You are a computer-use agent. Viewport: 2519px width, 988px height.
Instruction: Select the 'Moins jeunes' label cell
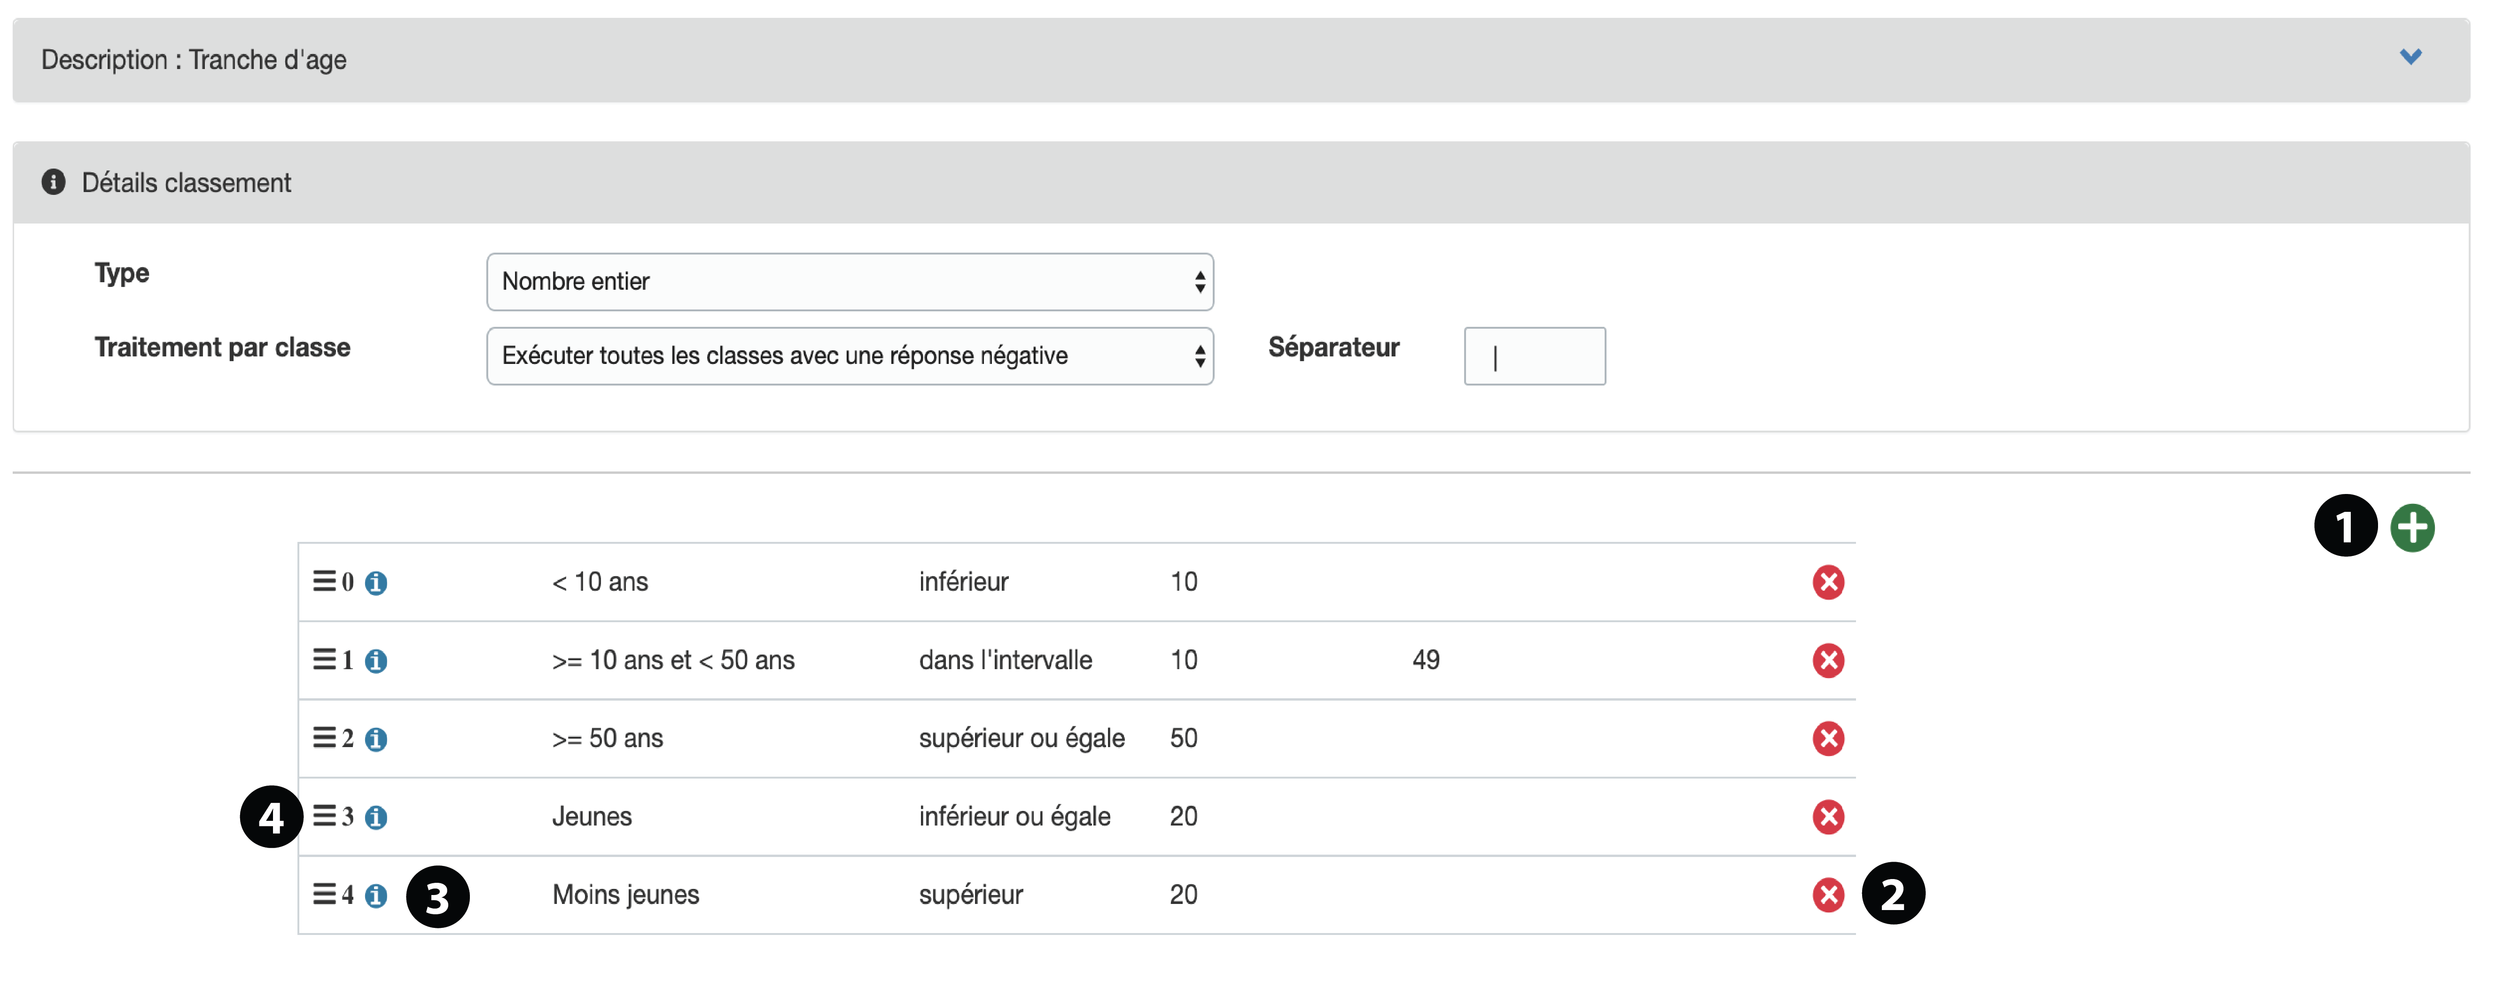[x=625, y=895]
